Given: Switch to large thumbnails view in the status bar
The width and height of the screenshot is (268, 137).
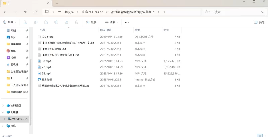Looking at the screenshot, I should coord(264,136).
